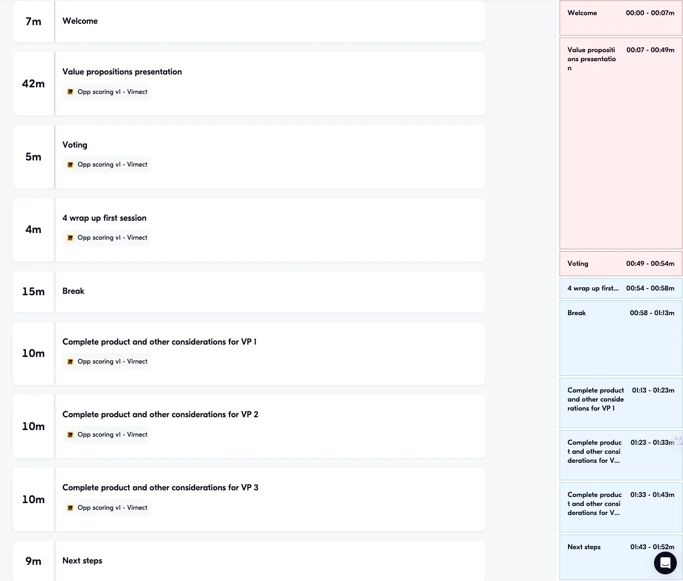
Task: Select the Next steps agenda card title
Action: (x=82, y=561)
